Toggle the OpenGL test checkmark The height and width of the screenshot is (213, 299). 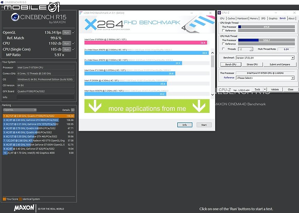tap(74, 32)
